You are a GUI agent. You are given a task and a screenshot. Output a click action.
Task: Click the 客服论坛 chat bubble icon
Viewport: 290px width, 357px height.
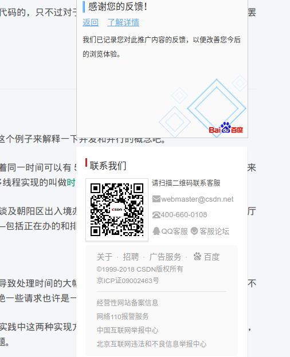(x=194, y=231)
